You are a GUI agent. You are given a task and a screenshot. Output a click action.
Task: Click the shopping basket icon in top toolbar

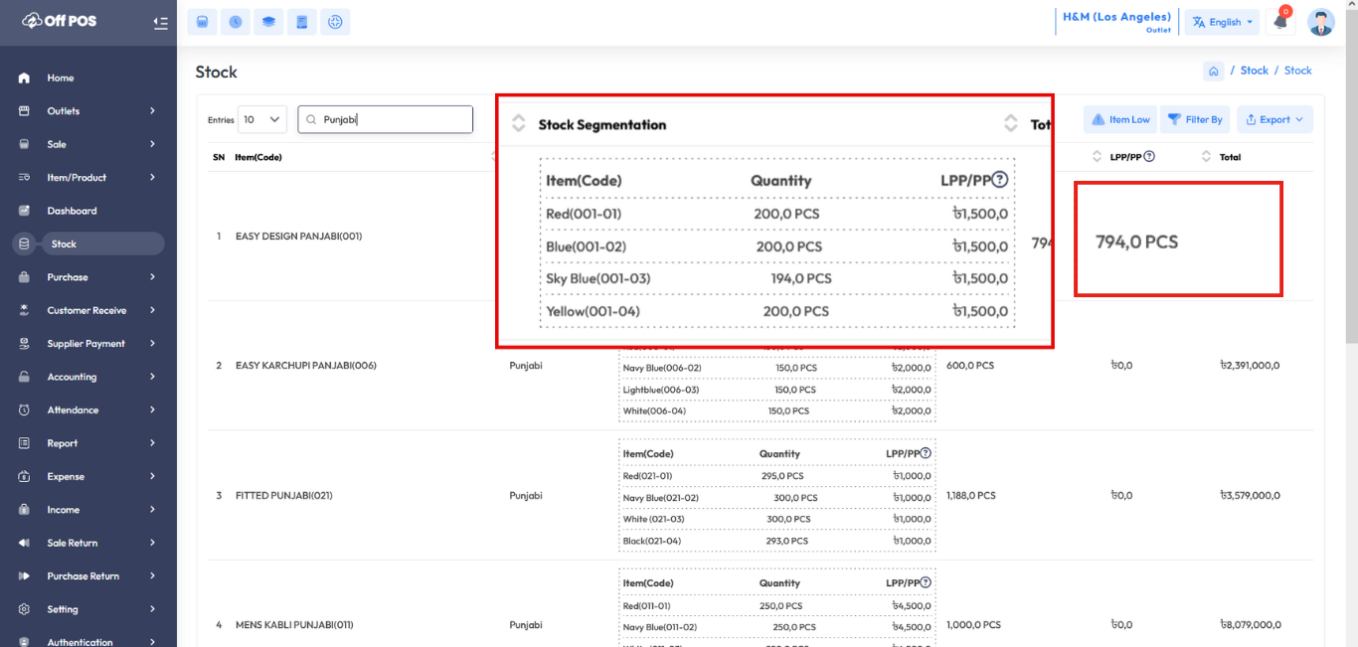pyautogui.click(x=203, y=22)
